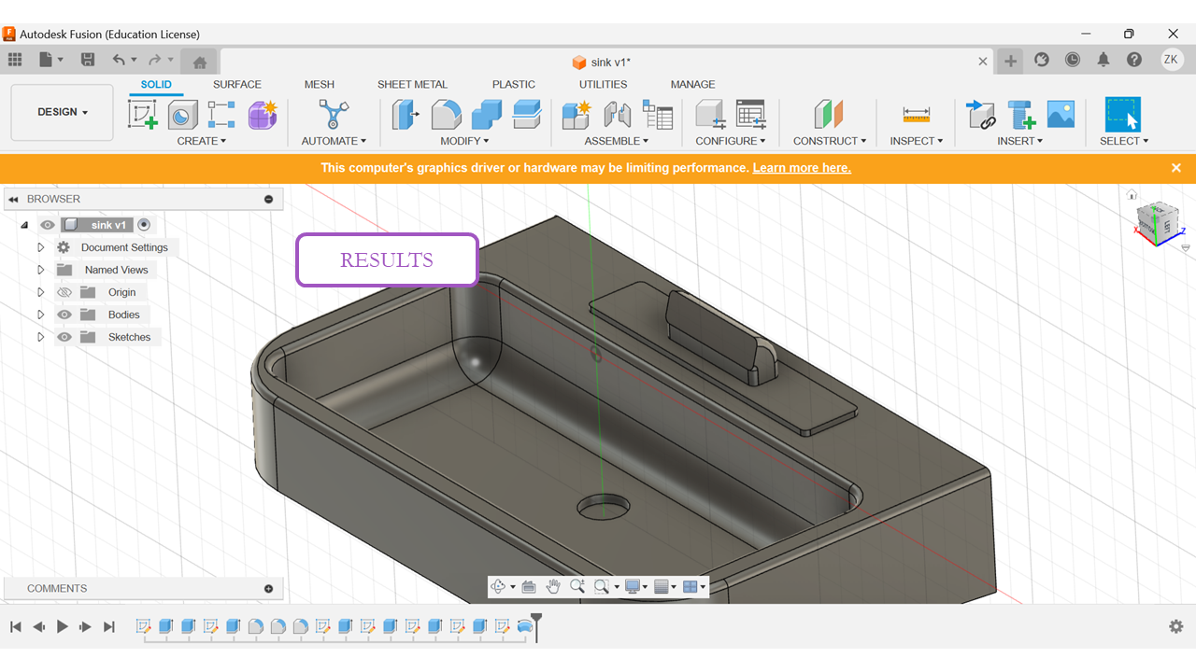The image size is (1196, 672).
Task: Select the Fillet tool
Action: click(446, 115)
